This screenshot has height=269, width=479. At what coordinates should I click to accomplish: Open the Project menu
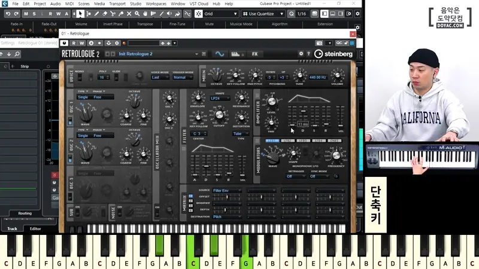click(x=40, y=4)
